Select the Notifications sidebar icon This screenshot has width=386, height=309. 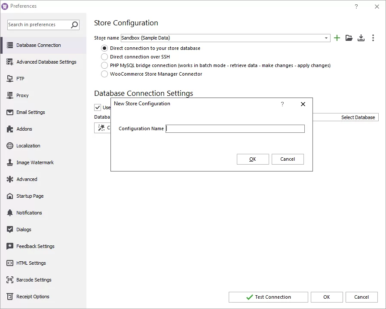pos(9,213)
